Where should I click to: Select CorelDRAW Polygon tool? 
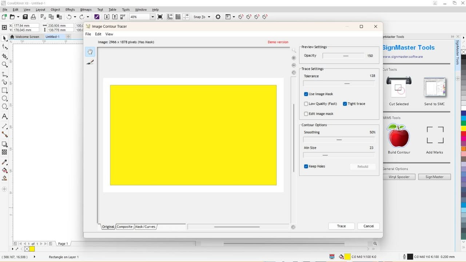tap(5, 107)
